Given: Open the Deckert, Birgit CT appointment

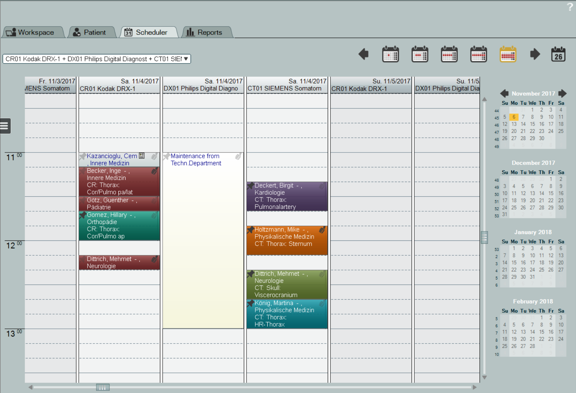Looking at the screenshot, I should click(x=287, y=196).
